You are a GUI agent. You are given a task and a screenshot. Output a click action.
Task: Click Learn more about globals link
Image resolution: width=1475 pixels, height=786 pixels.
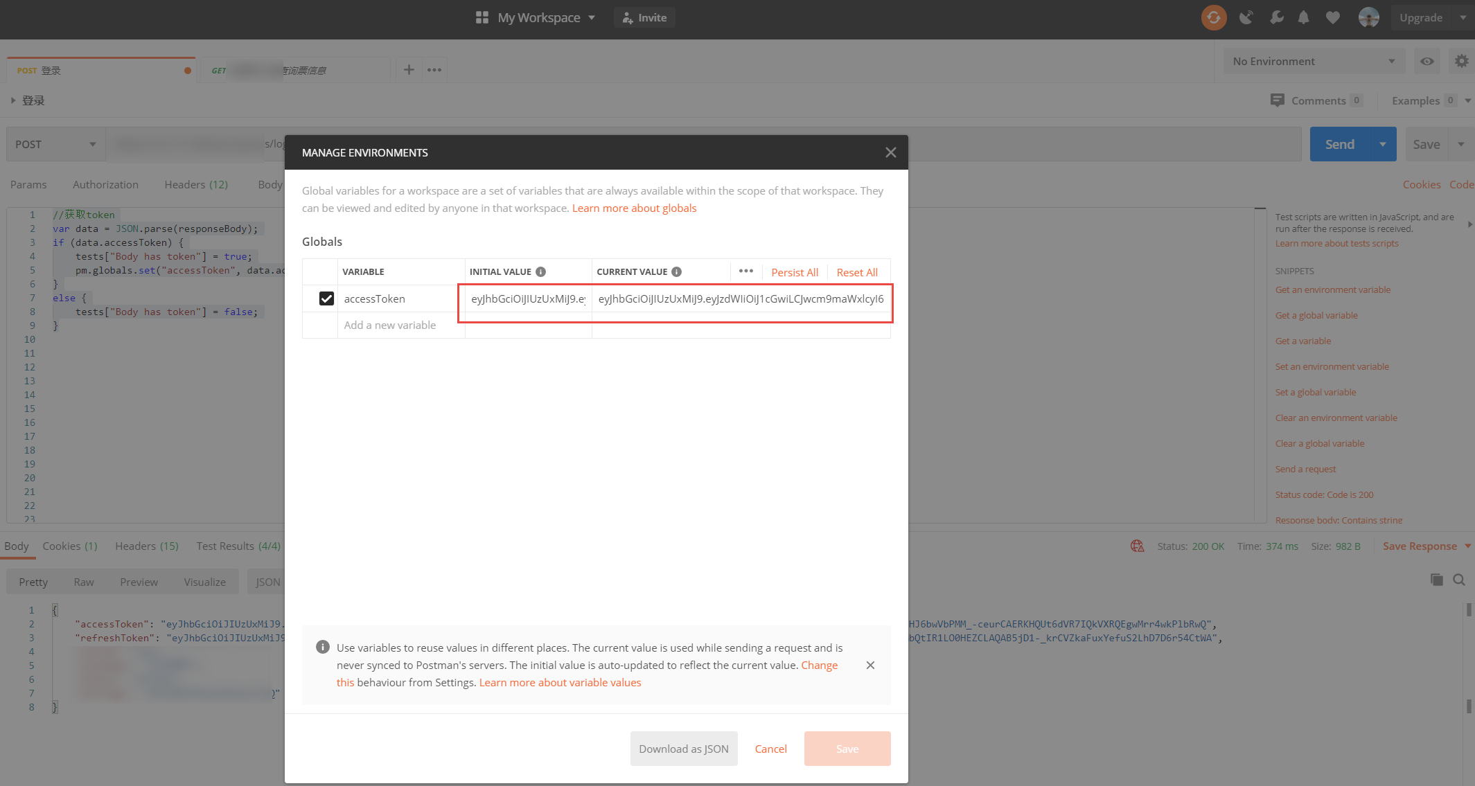pyautogui.click(x=634, y=208)
